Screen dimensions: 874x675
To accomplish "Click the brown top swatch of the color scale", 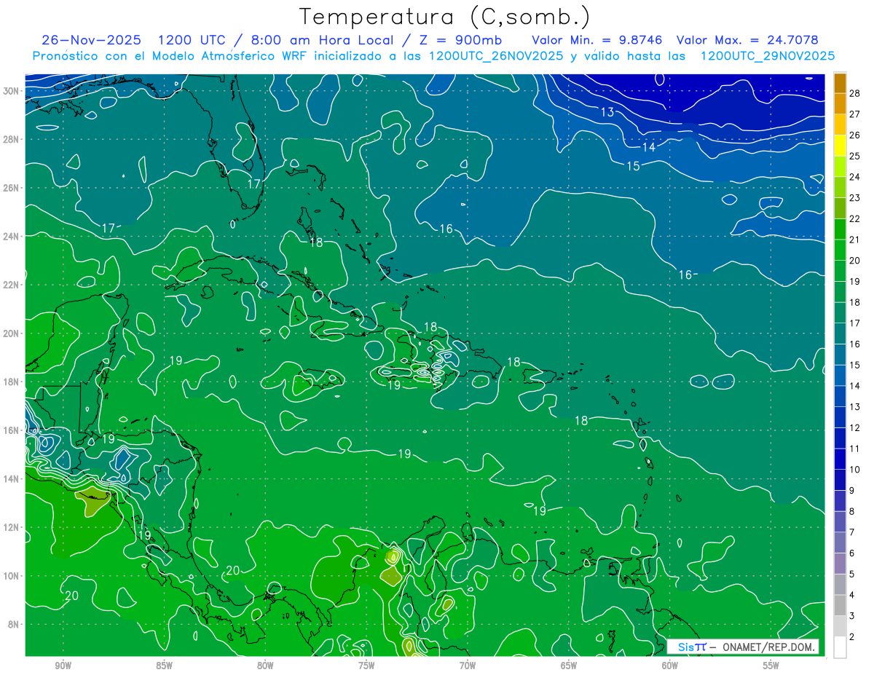I will pos(840,82).
